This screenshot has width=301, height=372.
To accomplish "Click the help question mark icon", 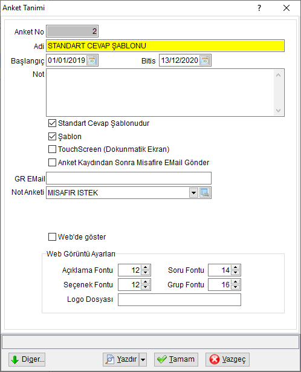I will click(x=259, y=8).
